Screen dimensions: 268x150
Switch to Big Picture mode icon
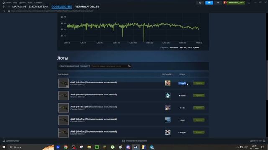point(249,3)
